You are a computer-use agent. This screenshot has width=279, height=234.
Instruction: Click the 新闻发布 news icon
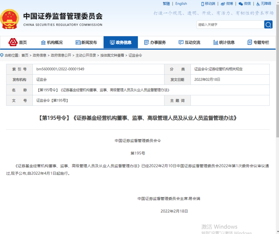click(78, 42)
